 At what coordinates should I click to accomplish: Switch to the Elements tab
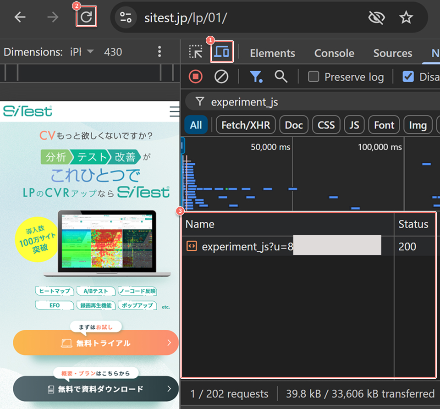[272, 53]
